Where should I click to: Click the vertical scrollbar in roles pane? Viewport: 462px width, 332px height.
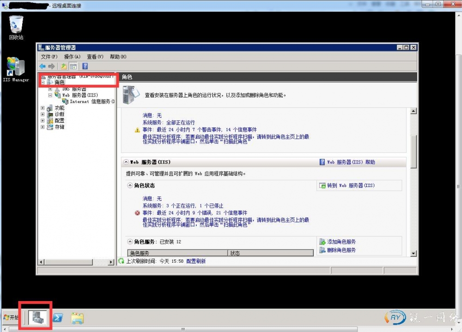tap(413, 185)
